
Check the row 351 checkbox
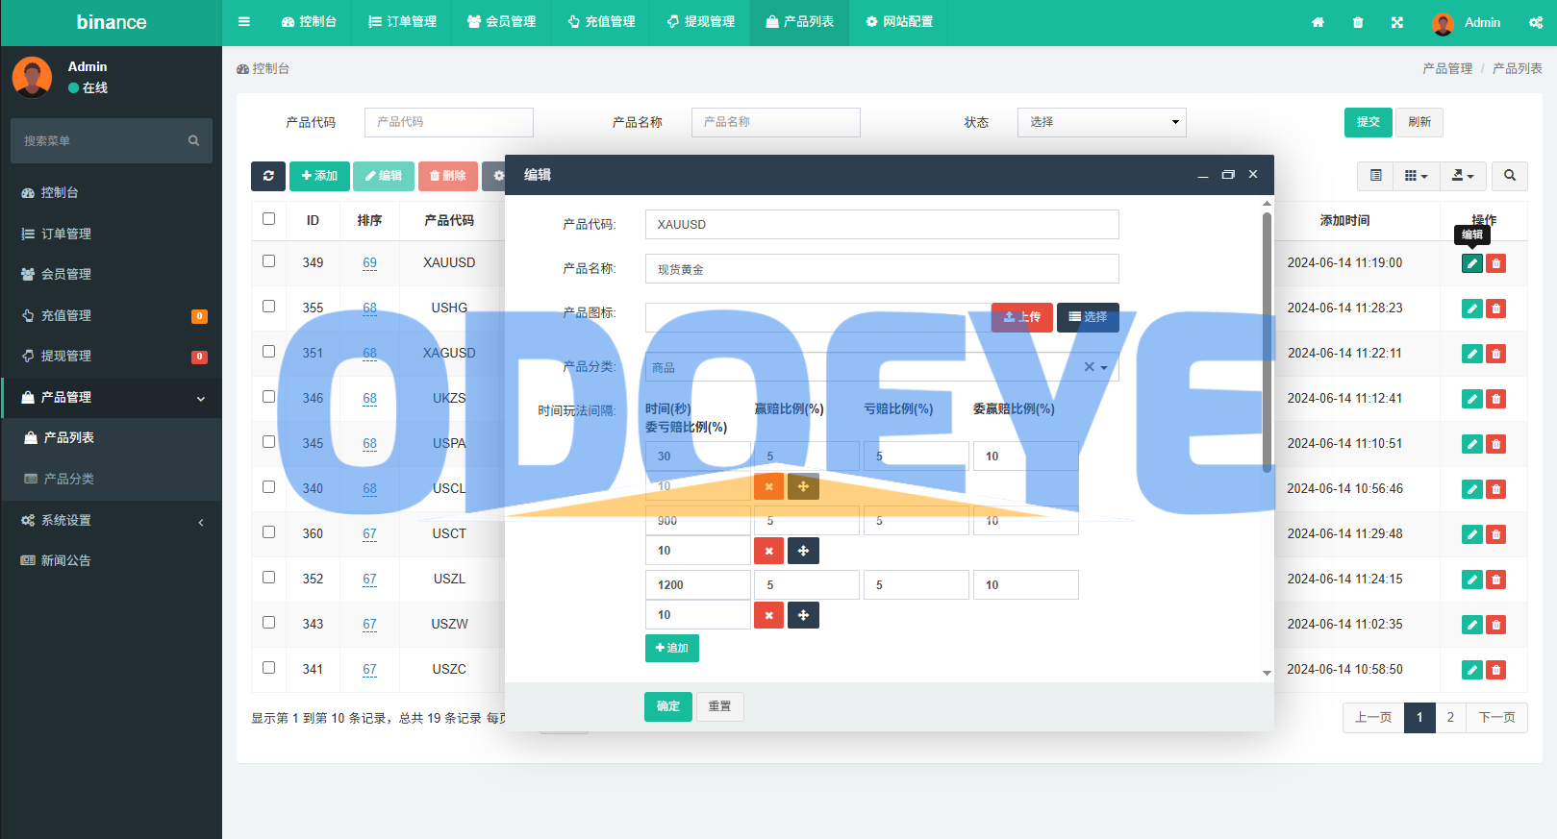click(x=268, y=352)
